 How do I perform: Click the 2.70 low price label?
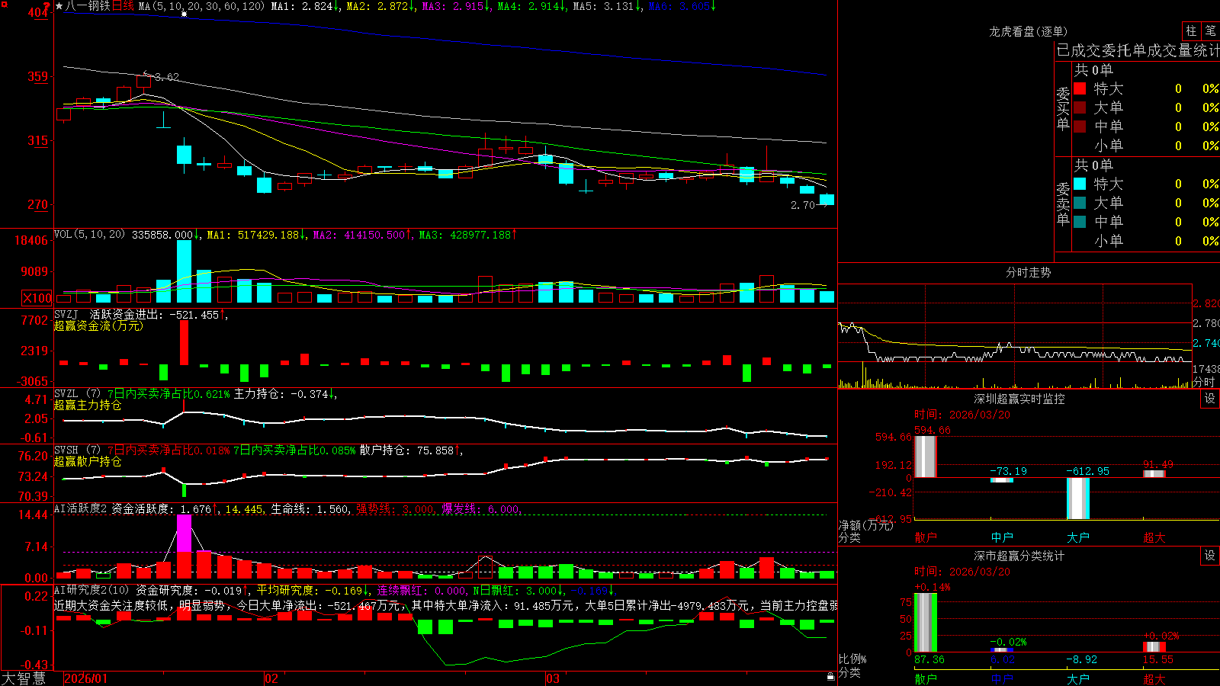803,205
